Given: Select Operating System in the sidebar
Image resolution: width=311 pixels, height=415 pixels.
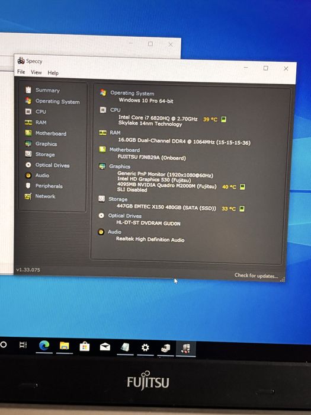Looking at the screenshot, I should pyautogui.click(x=57, y=101).
